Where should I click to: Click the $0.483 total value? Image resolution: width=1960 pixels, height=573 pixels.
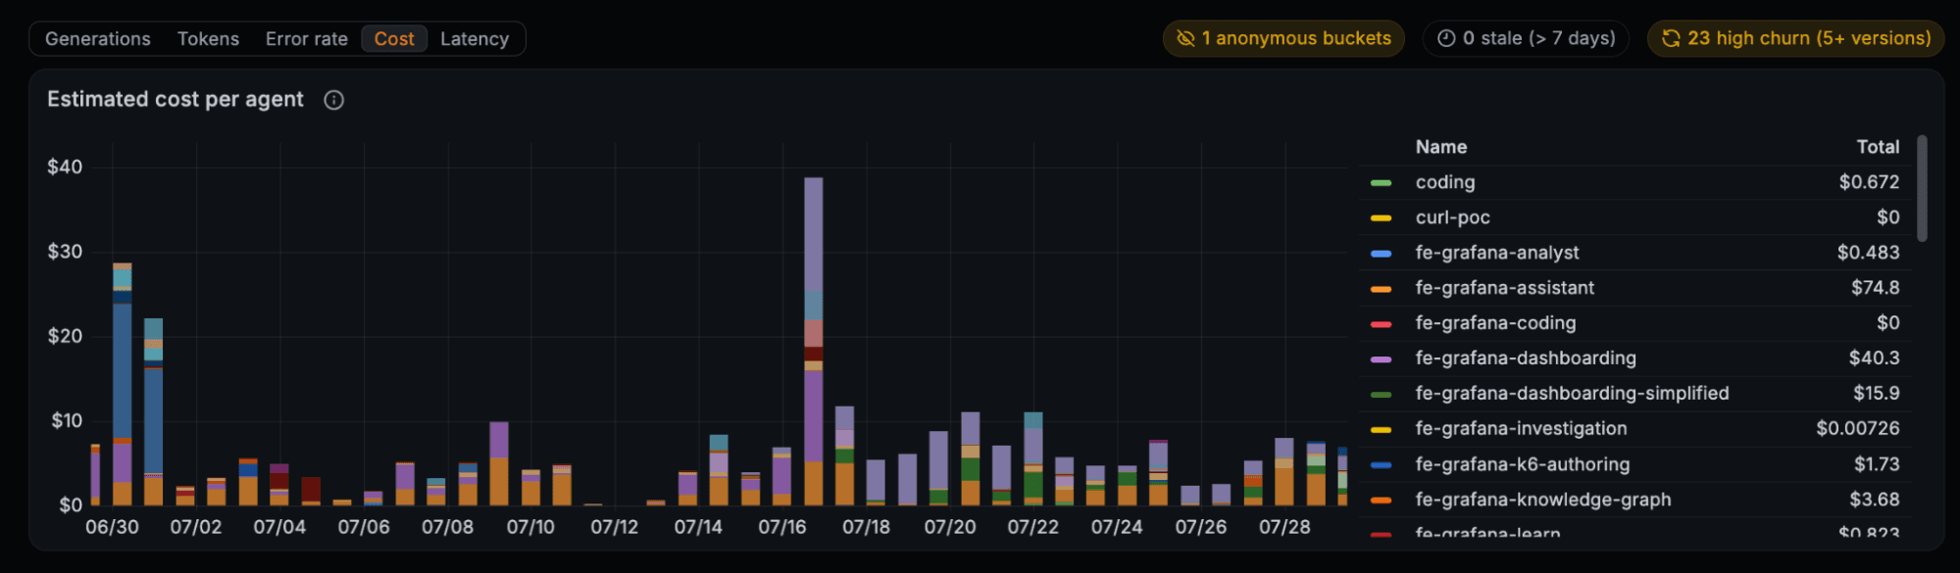pos(1868,253)
